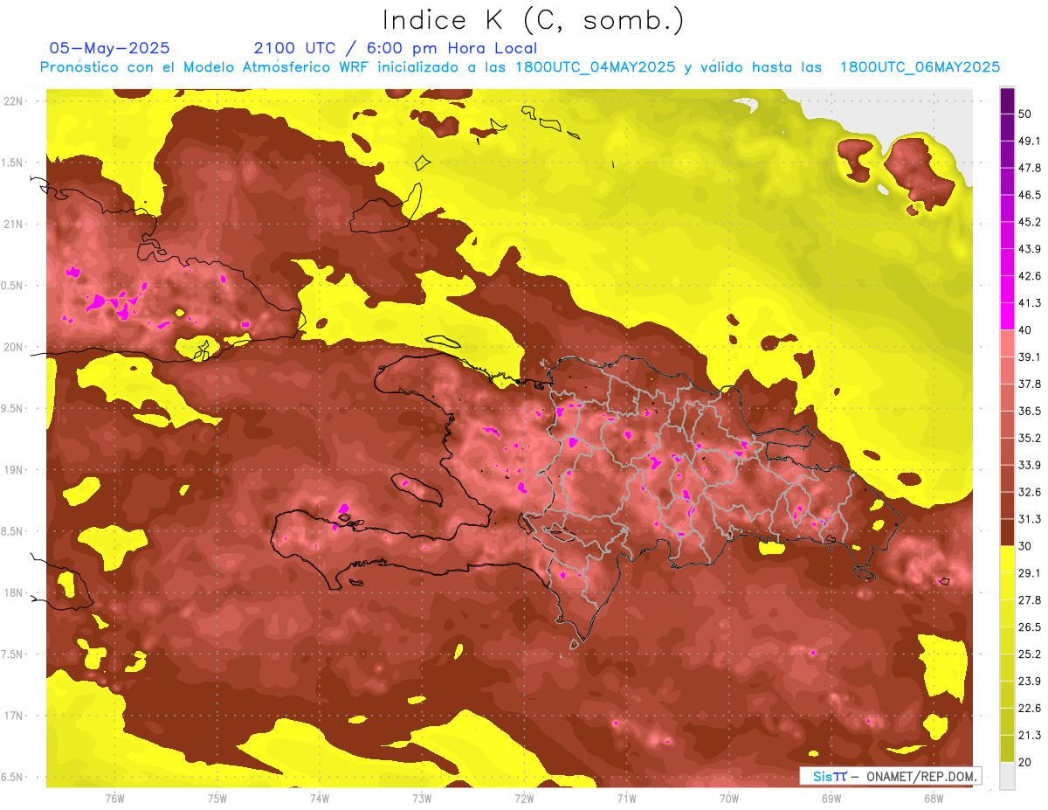The width and height of the screenshot is (1048, 810).
Task: Click the longitude label "72W"
Action: [x=524, y=799]
